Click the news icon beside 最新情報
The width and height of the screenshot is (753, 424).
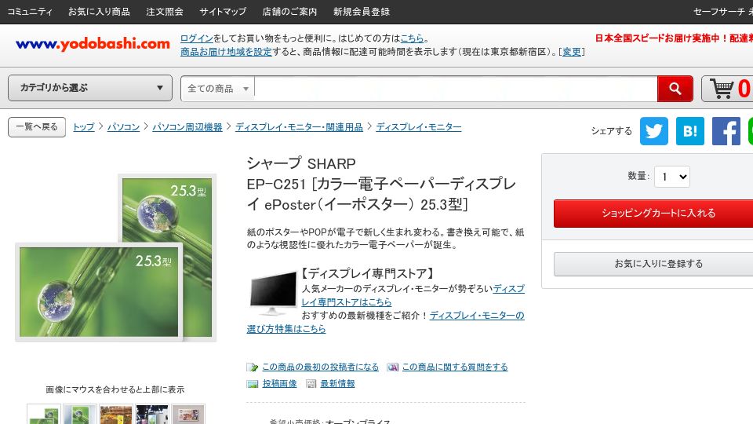311,384
